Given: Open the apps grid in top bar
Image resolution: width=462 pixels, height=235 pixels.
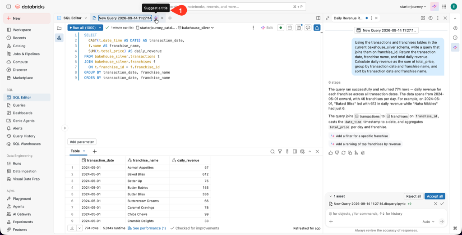Looking at the screenshot, I should 444,6.
